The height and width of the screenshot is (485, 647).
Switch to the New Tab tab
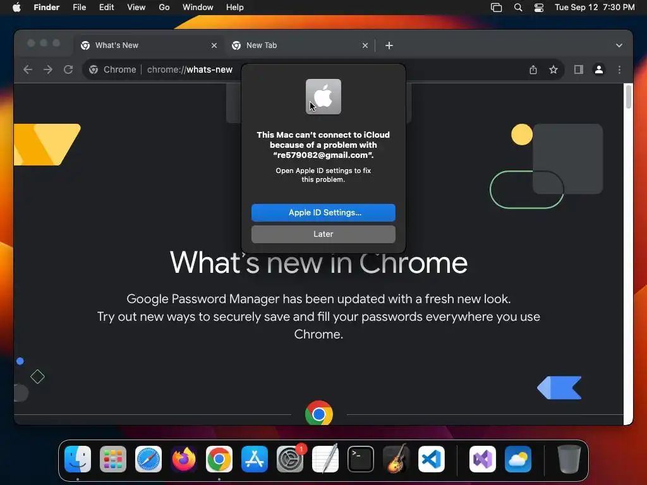(299, 45)
